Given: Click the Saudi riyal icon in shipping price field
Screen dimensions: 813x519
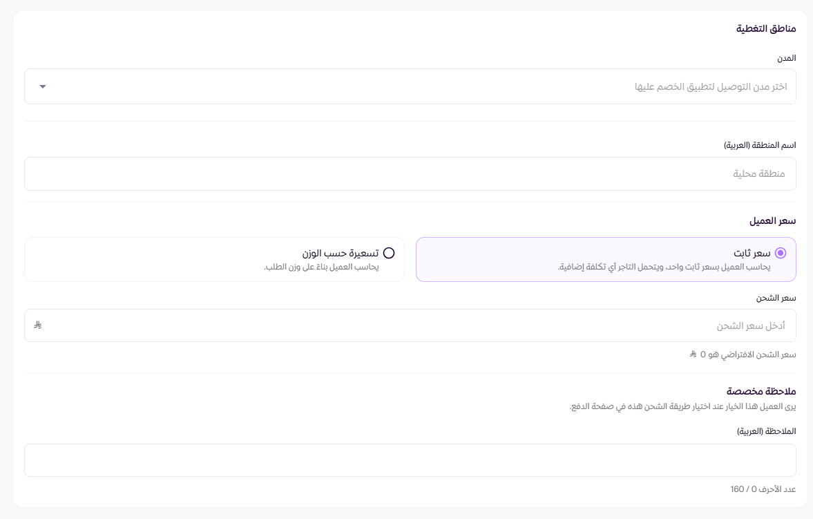Looking at the screenshot, I should (39, 325).
